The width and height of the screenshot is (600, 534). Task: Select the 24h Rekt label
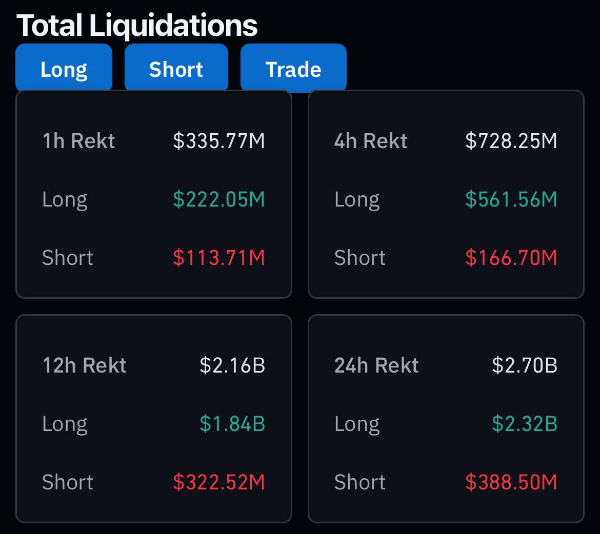tap(376, 365)
